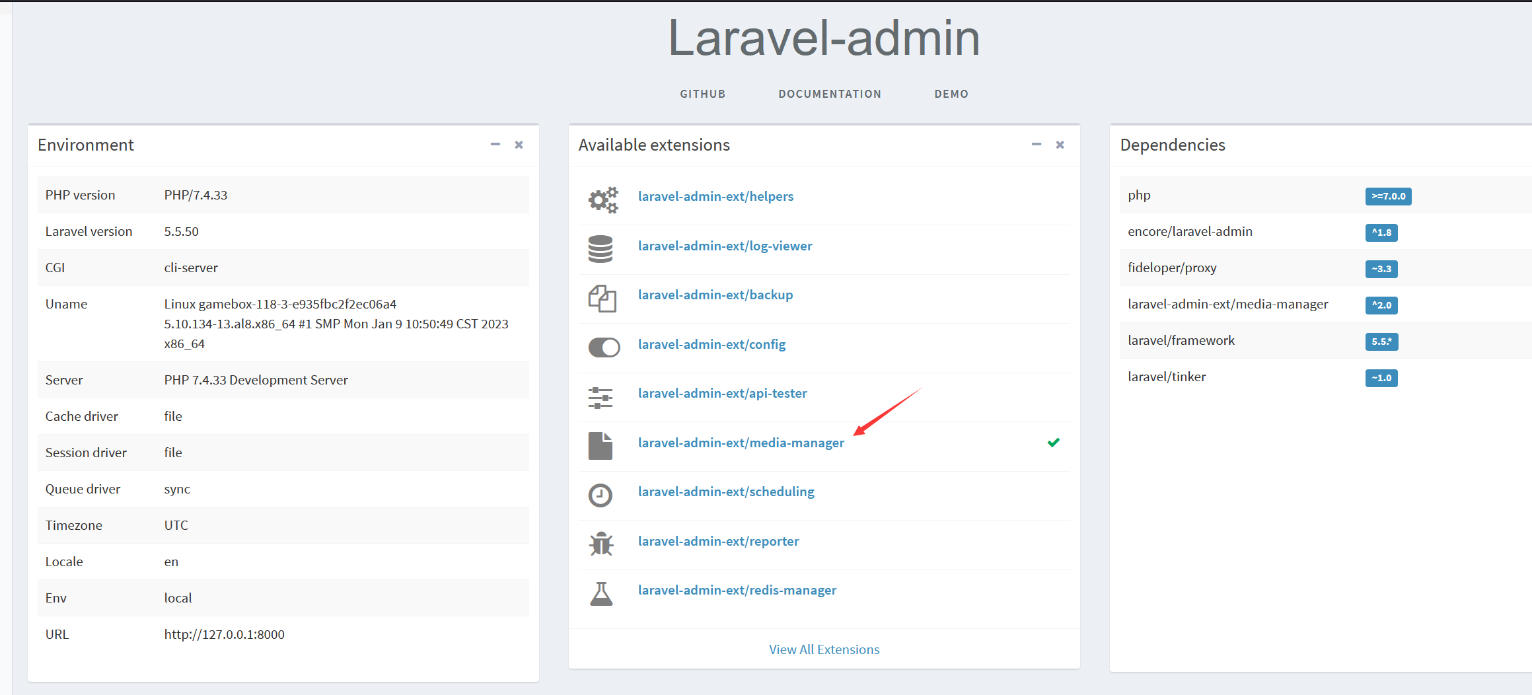Click the laravel/tinker dependency name
This screenshot has height=695, width=1532.
pyautogui.click(x=1167, y=377)
